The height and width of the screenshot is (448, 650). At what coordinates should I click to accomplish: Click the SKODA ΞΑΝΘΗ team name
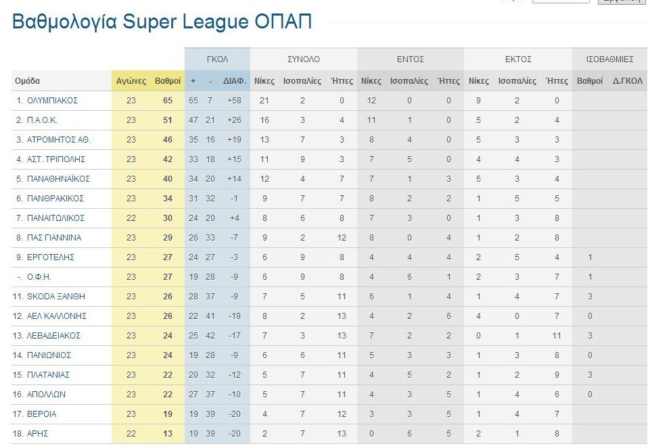(x=56, y=297)
